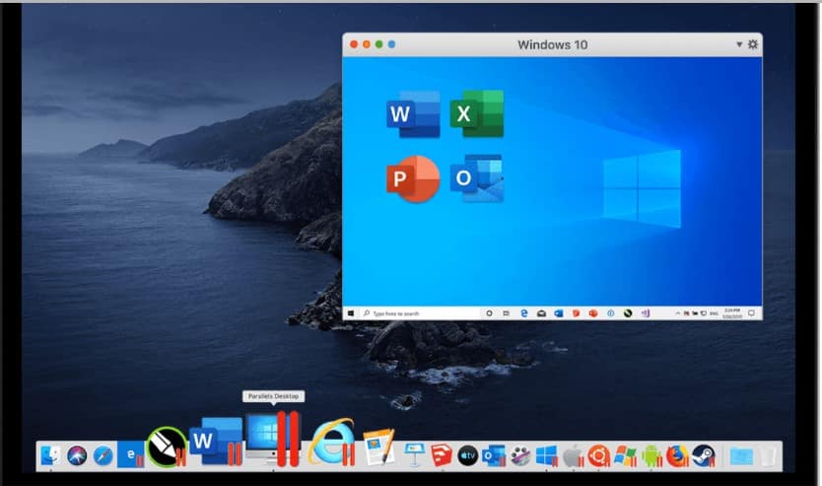Open Task View in Windows taskbar
Screen dimensions: 822x486
point(506,313)
